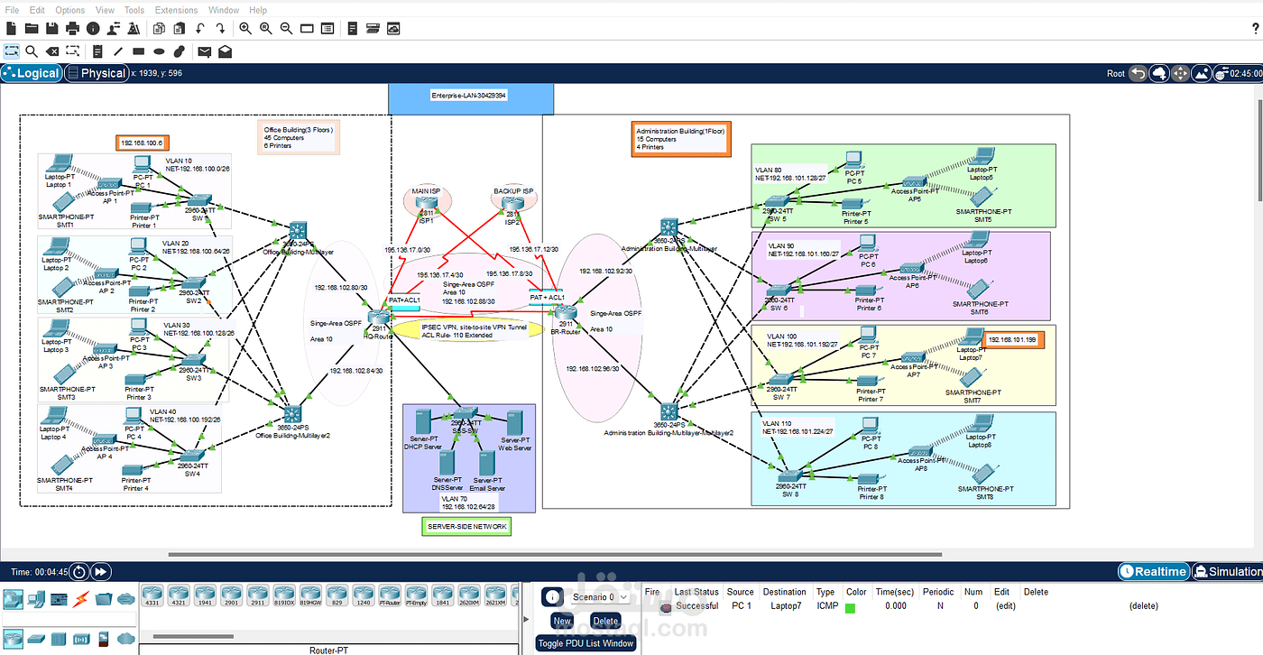Viewport: 1263px width, 655px height.
Task: Open the Tools menu
Action: [x=134, y=10]
